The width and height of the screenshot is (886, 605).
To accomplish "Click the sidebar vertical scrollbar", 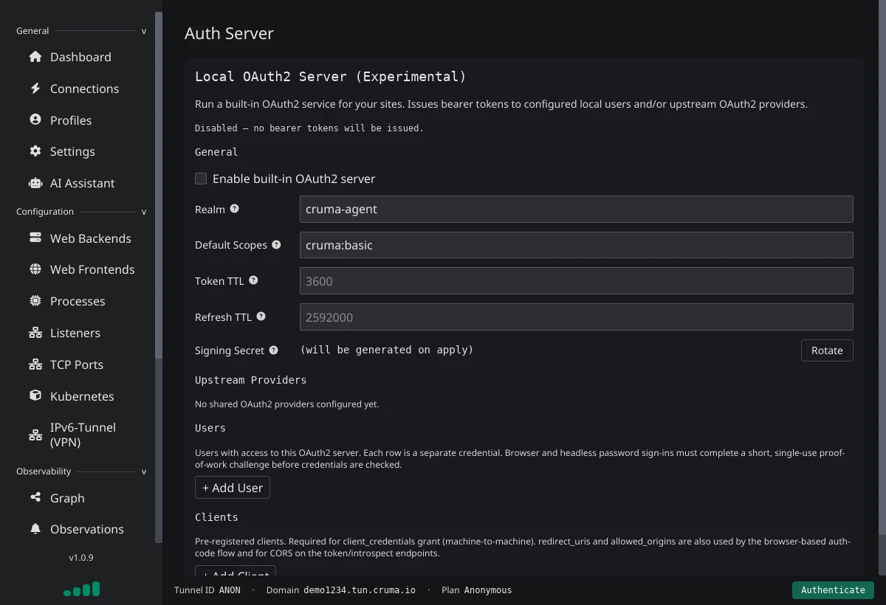I will point(159,184).
